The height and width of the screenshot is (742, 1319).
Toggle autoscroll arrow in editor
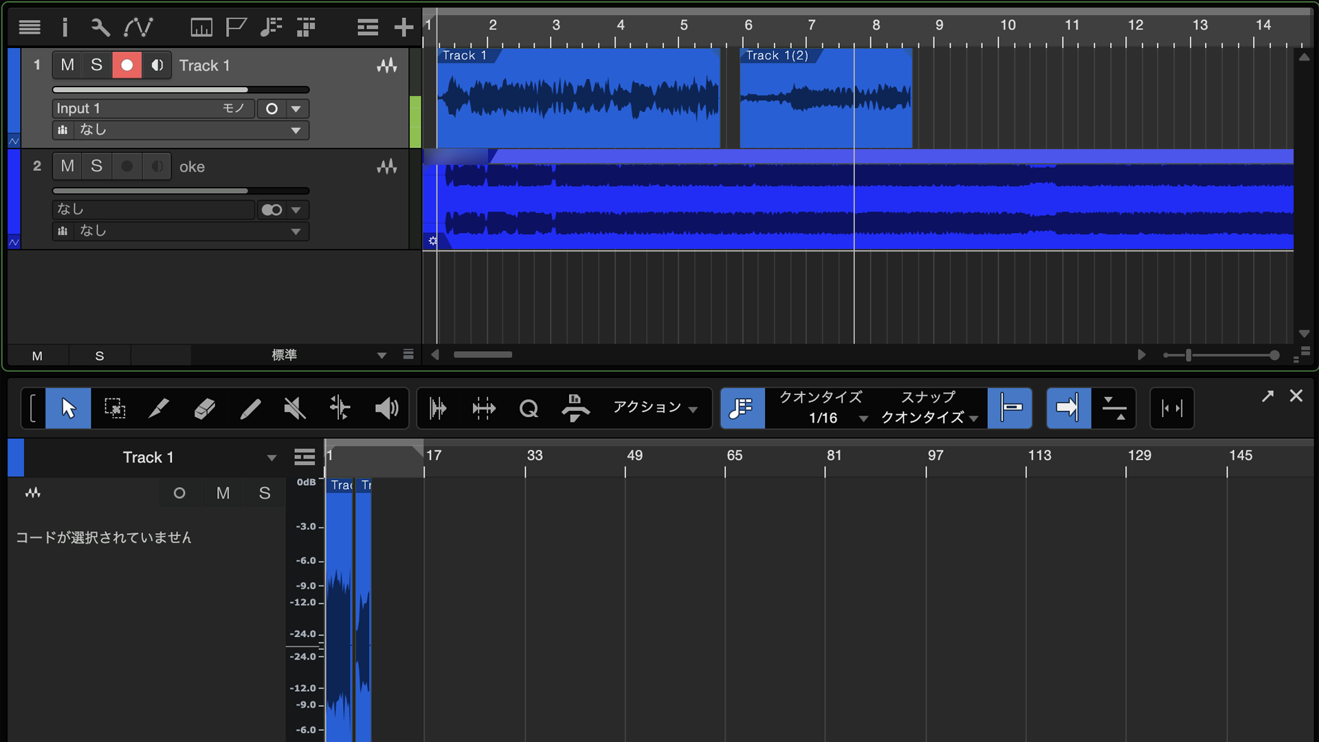1068,408
